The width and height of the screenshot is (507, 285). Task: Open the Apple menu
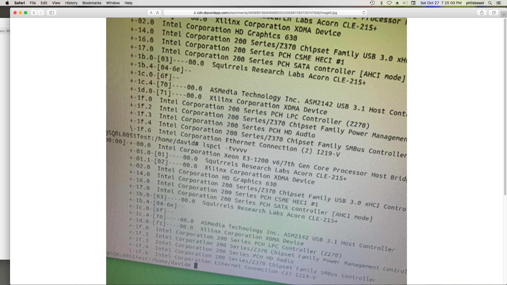click(x=7, y=3)
